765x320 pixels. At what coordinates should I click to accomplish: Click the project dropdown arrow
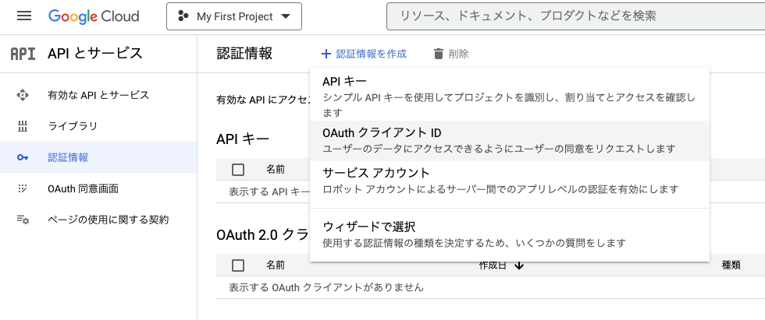click(x=286, y=16)
